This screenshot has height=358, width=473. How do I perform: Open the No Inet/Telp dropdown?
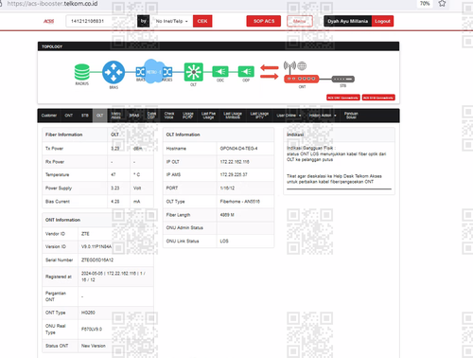coord(171,21)
